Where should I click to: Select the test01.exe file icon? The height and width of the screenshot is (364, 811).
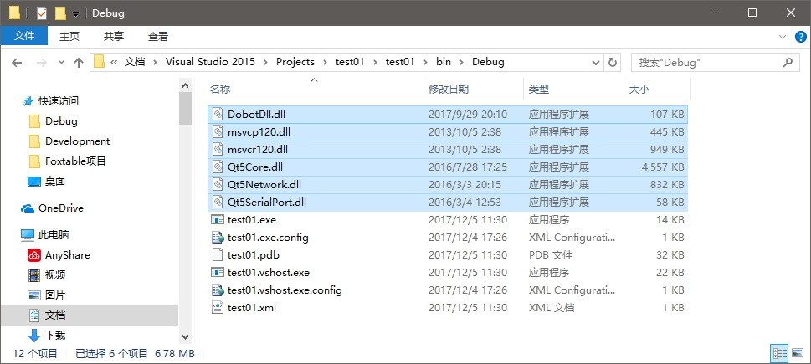pyautogui.click(x=218, y=220)
